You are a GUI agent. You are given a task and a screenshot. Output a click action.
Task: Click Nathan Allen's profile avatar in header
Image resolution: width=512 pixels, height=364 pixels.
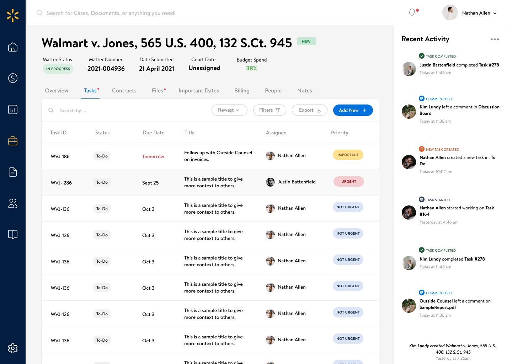coord(450,13)
